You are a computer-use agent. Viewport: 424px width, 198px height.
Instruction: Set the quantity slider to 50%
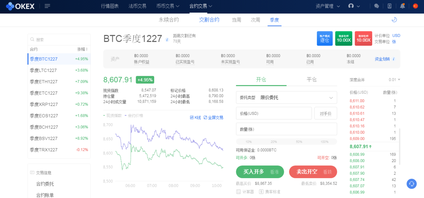[x=299, y=142]
